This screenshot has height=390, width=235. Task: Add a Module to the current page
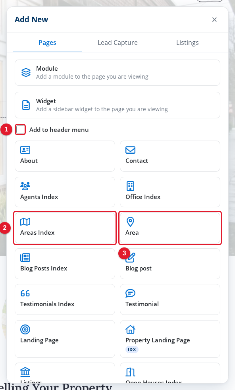[x=118, y=73]
